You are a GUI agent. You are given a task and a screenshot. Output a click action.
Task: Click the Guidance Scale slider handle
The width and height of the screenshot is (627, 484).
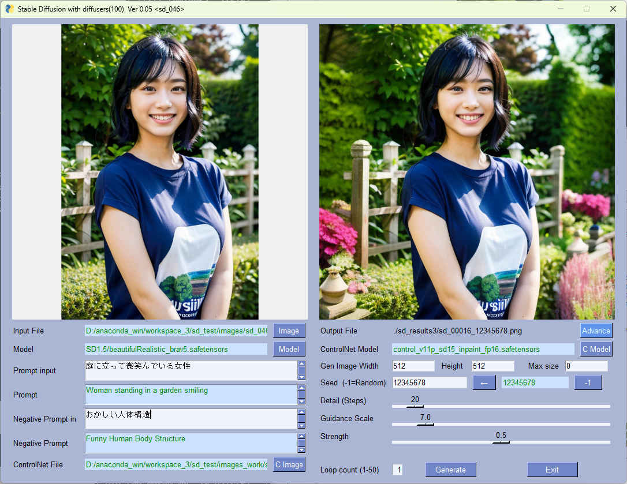click(426, 424)
